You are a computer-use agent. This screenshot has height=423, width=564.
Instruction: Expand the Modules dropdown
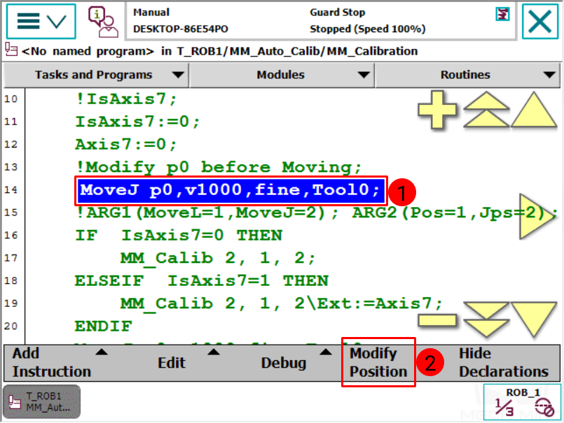pos(282,75)
